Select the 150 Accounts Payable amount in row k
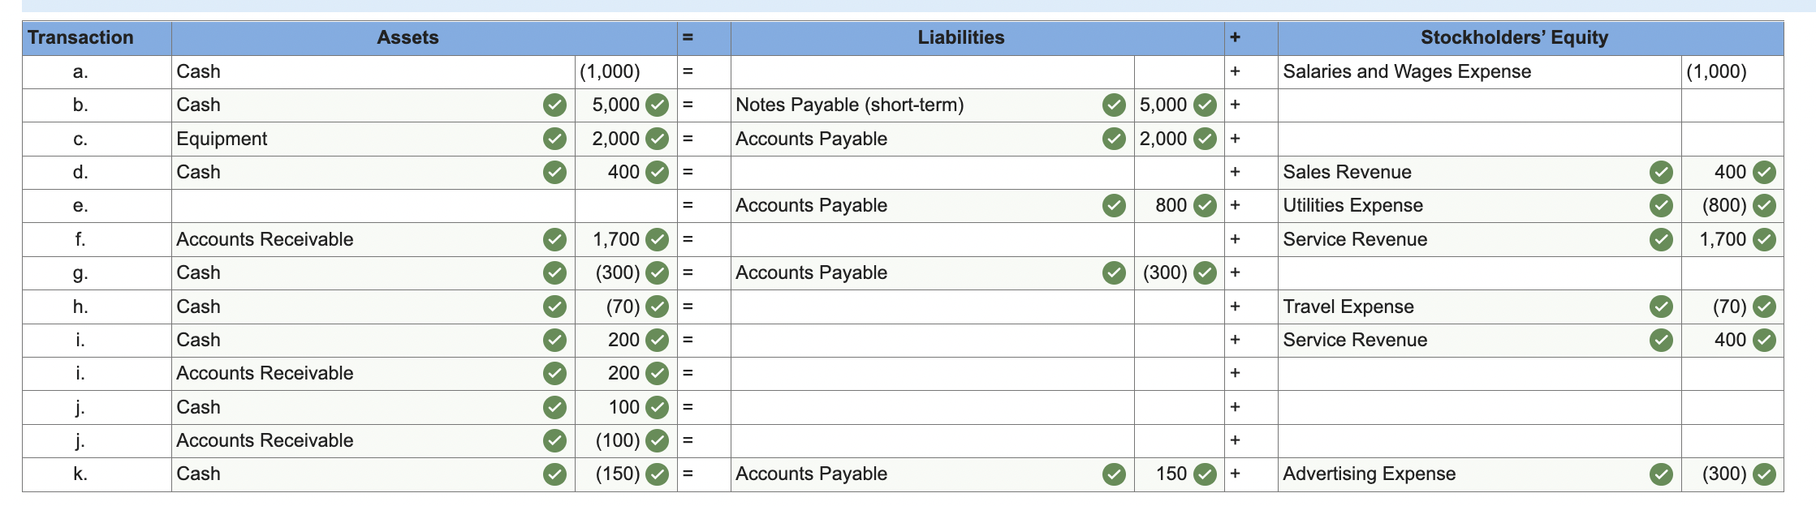1816x506 pixels. [1179, 474]
